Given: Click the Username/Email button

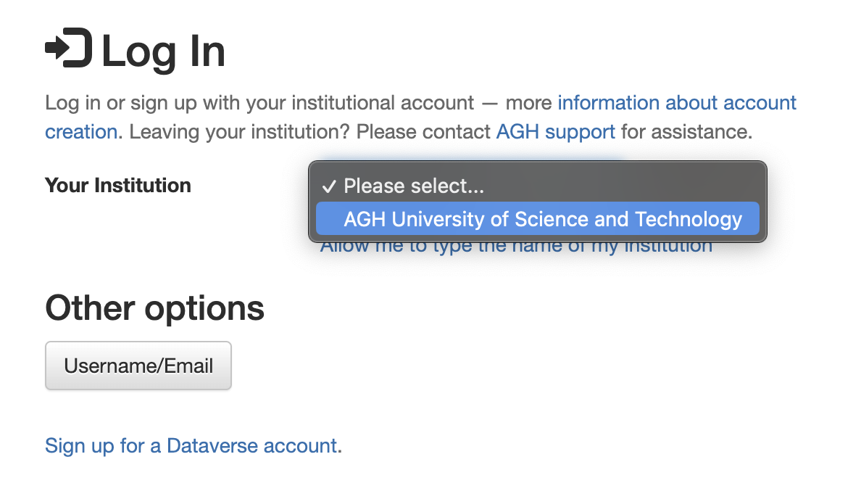Looking at the screenshot, I should (x=138, y=366).
